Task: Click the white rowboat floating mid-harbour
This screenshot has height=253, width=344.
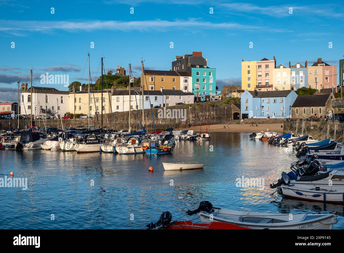Action: pos(183,166)
